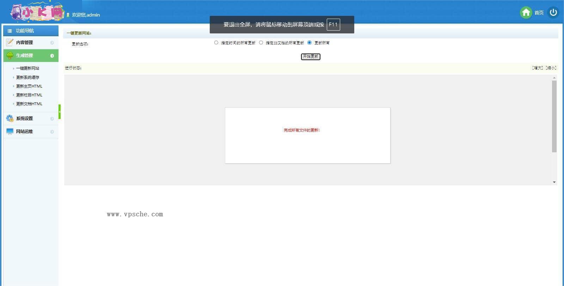Open 更新主页HTML in the sidebar

[x=29, y=86]
